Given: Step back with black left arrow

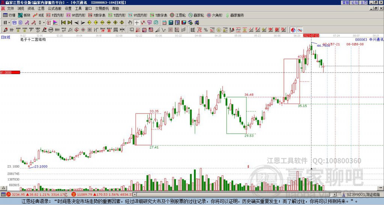Looking at the screenshot, I should click(x=76, y=23).
